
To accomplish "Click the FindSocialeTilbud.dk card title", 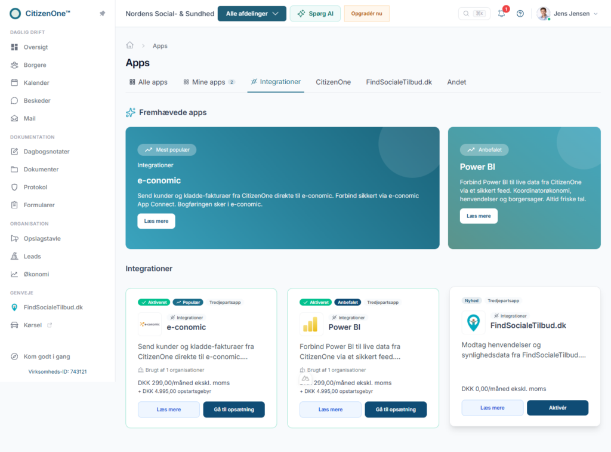I will (528, 325).
